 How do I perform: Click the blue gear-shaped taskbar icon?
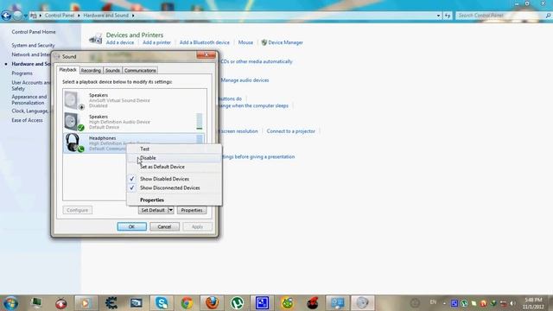click(111, 303)
